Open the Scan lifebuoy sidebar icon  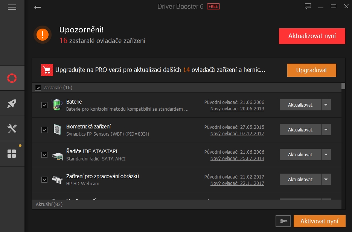tap(12, 78)
